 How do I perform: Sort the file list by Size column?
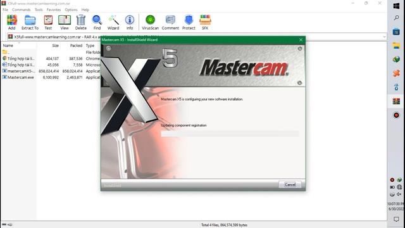tap(55, 46)
